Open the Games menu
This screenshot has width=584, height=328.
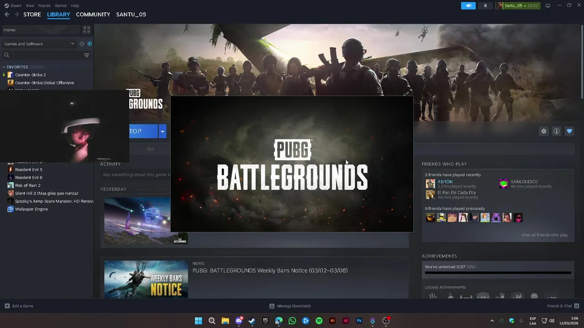pyautogui.click(x=61, y=5)
